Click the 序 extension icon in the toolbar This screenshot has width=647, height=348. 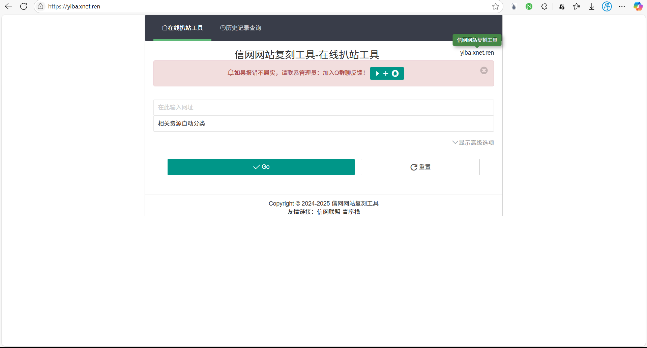pyautogui.click(x=607, y=6)
